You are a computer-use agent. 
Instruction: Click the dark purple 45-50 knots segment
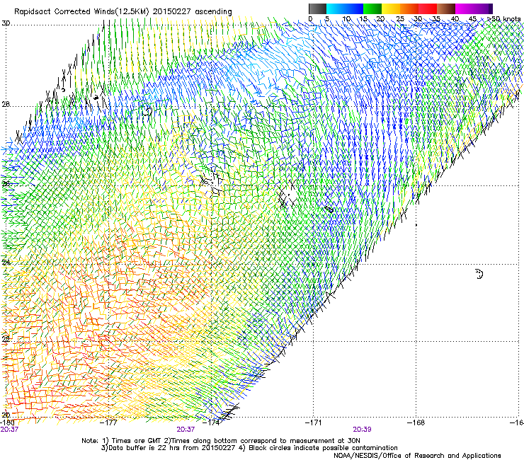483,8
